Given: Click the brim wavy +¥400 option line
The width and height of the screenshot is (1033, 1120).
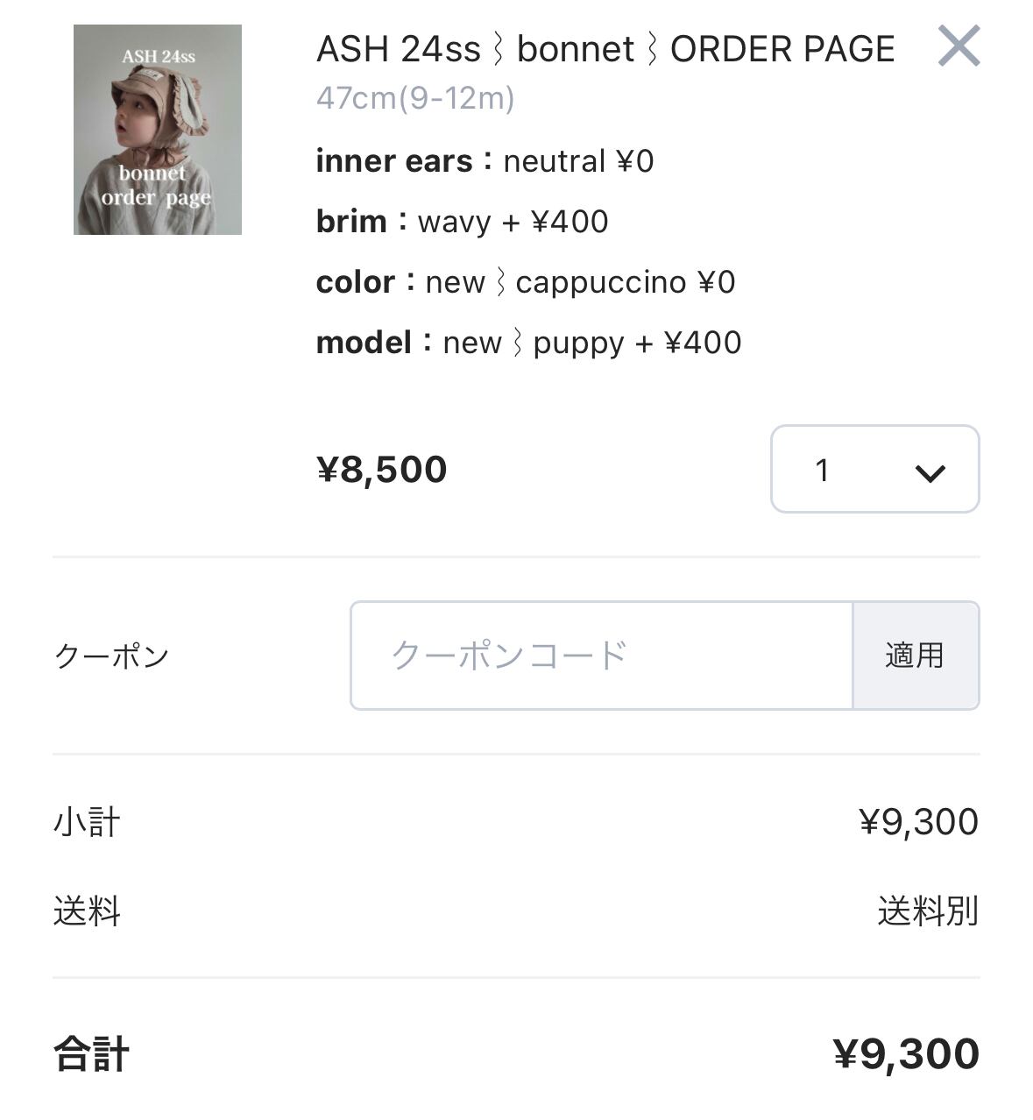Looking at the screenshot, I should click(462, 222).
